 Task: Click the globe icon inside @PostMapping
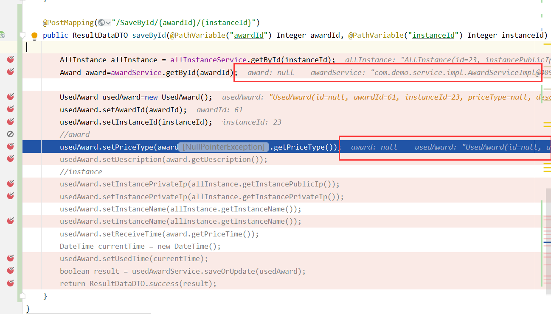[101, 22]
